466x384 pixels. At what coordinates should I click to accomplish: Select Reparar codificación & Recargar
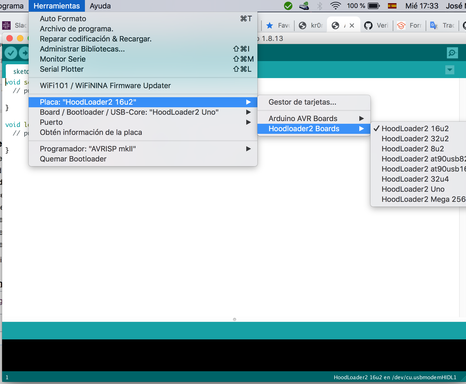click(x=143, y=39)
